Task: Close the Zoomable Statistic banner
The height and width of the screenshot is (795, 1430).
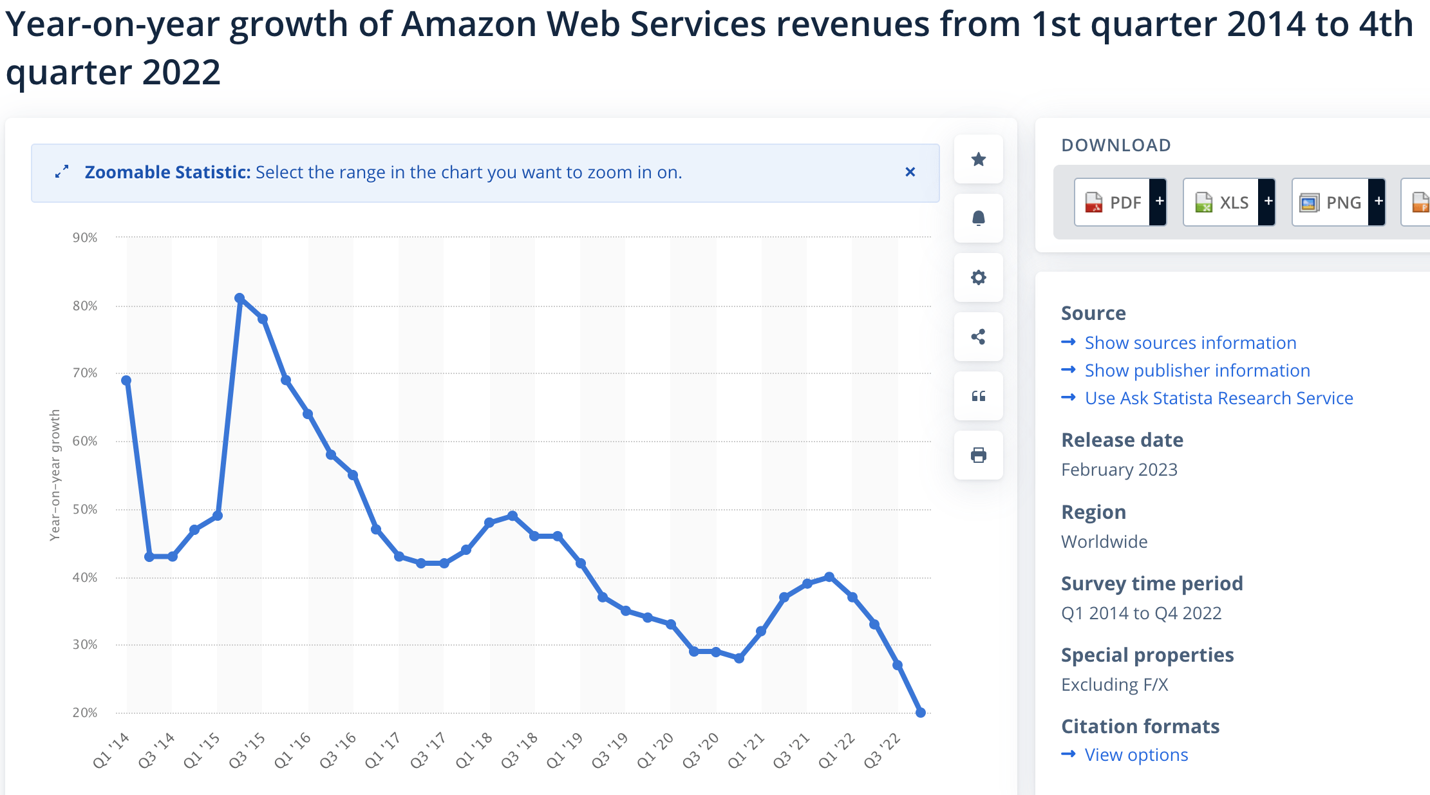Action: click(x=910, y=172)
